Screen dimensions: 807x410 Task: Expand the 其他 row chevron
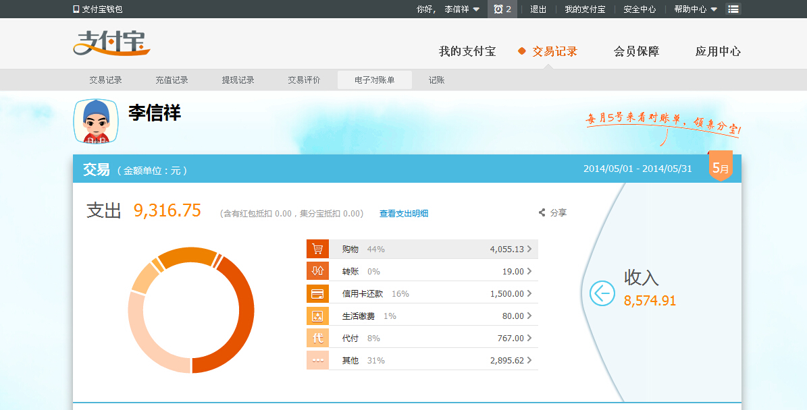point(529,360)
